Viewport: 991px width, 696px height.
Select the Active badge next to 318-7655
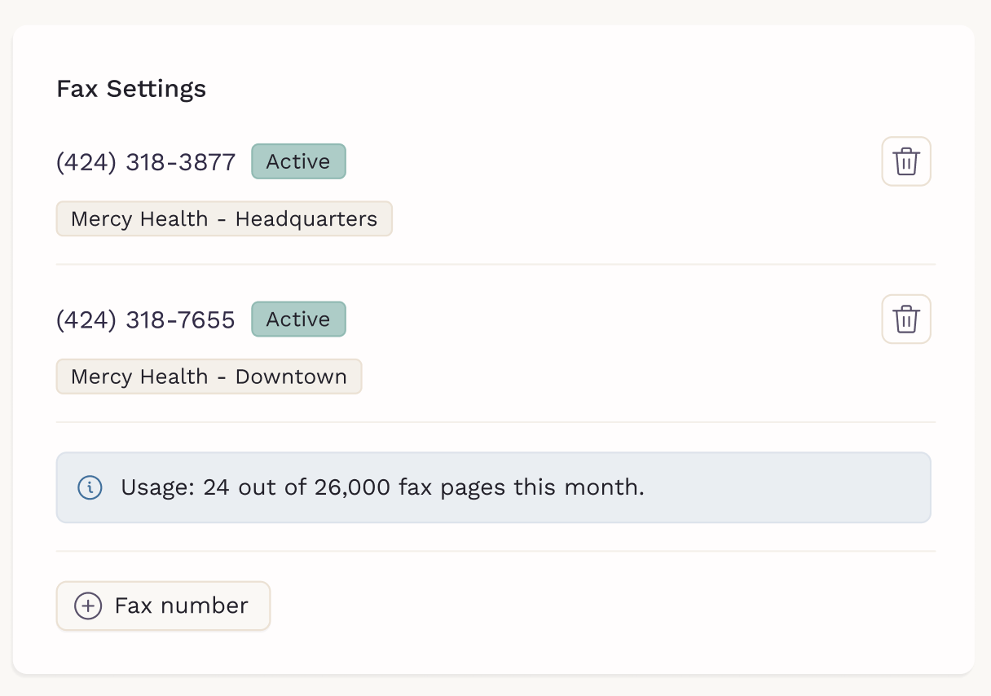pos(298,319)
